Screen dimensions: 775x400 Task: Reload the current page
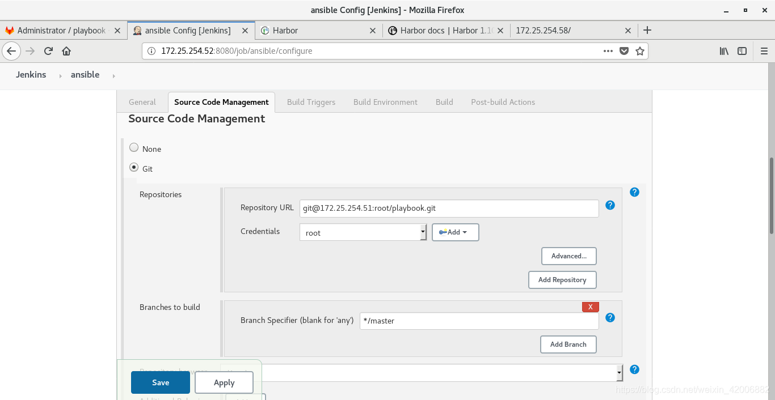coord(48,51)
